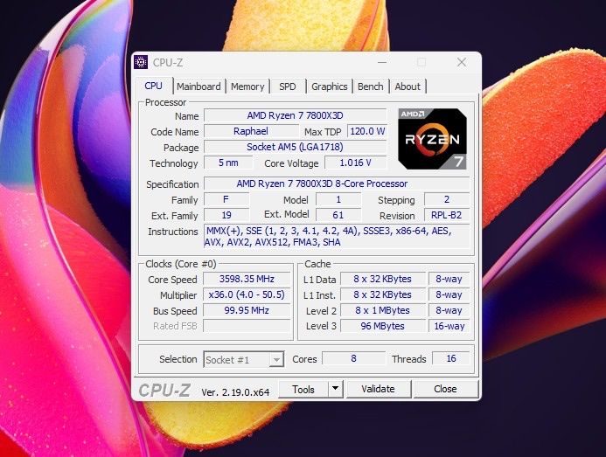This screenshot has width=606, height=457.
Task: Open the SPD tab
Action: click(288, 87)
